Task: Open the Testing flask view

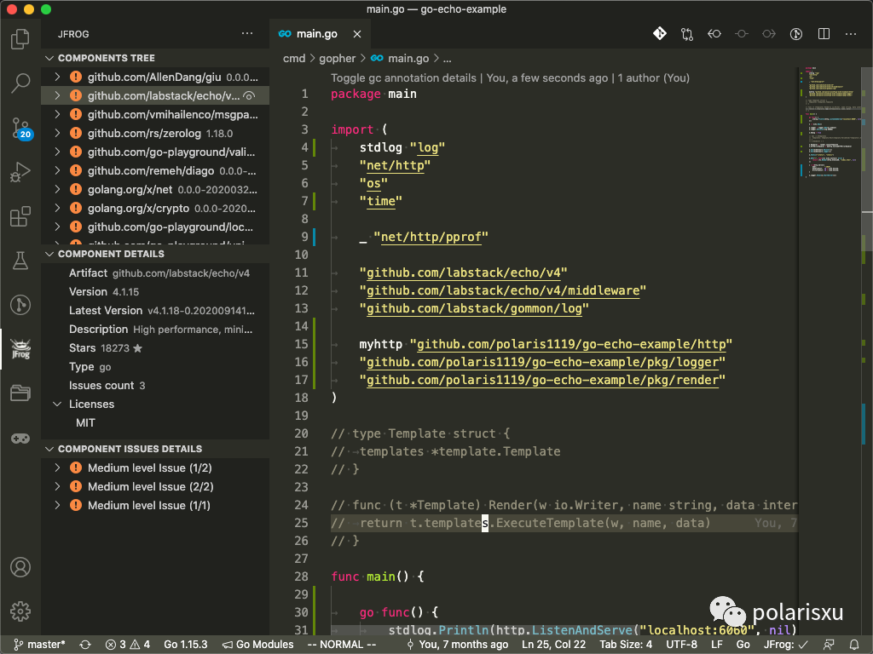Action: (20, 261)
